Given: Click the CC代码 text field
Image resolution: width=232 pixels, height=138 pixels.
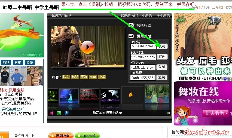Looking at the screenshot, I should coord(143,47).
